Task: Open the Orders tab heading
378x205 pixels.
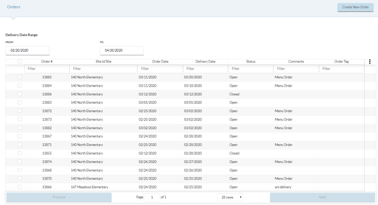Action: [x=13, y=7]
